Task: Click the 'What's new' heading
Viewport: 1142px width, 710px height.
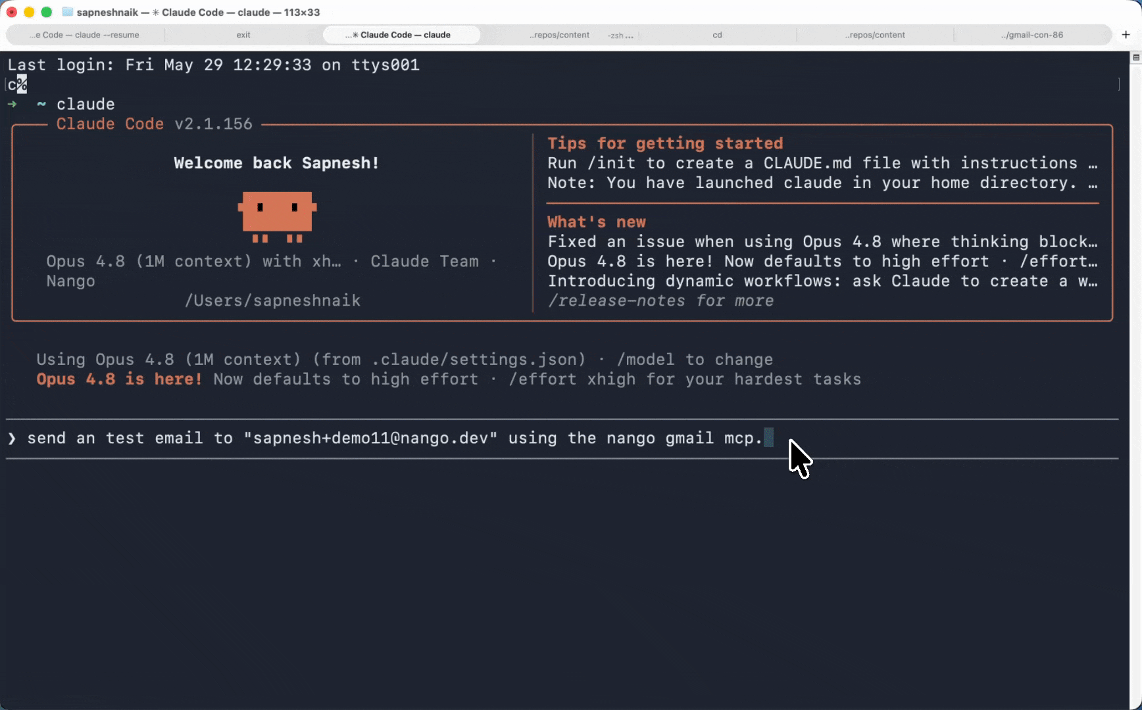Action: (597, 222)
